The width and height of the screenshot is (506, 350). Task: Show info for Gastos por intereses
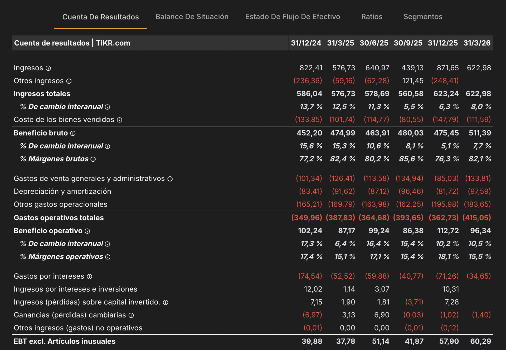[89, 277]
